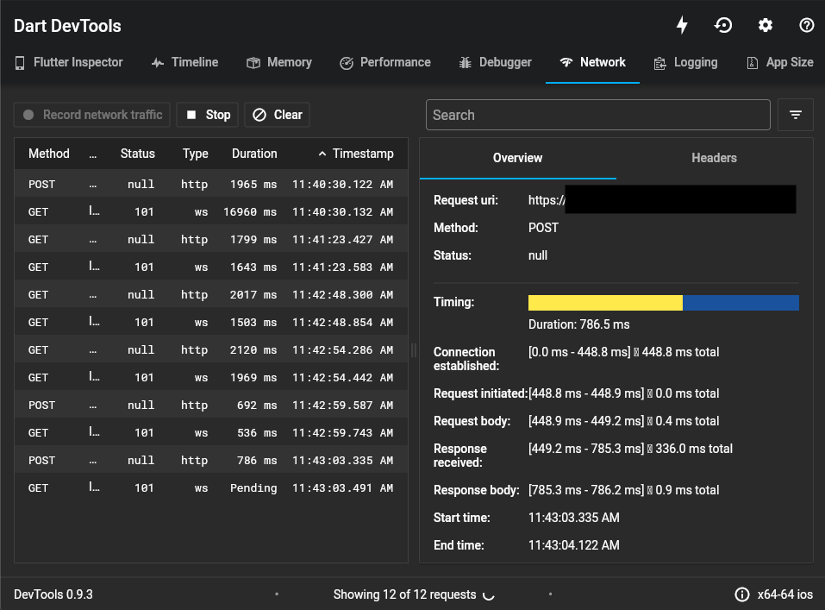Collapse the requests pane using the divider handle
Screen dimensions: 825x610
pyautogui.click(x=414, y=350)
